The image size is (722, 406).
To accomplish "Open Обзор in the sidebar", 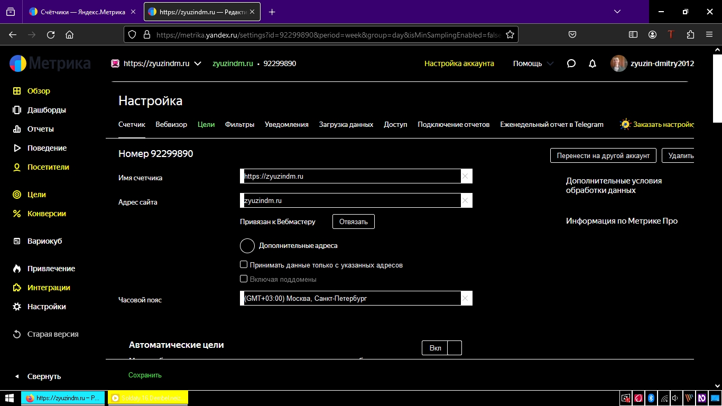I will click(39, 91).
